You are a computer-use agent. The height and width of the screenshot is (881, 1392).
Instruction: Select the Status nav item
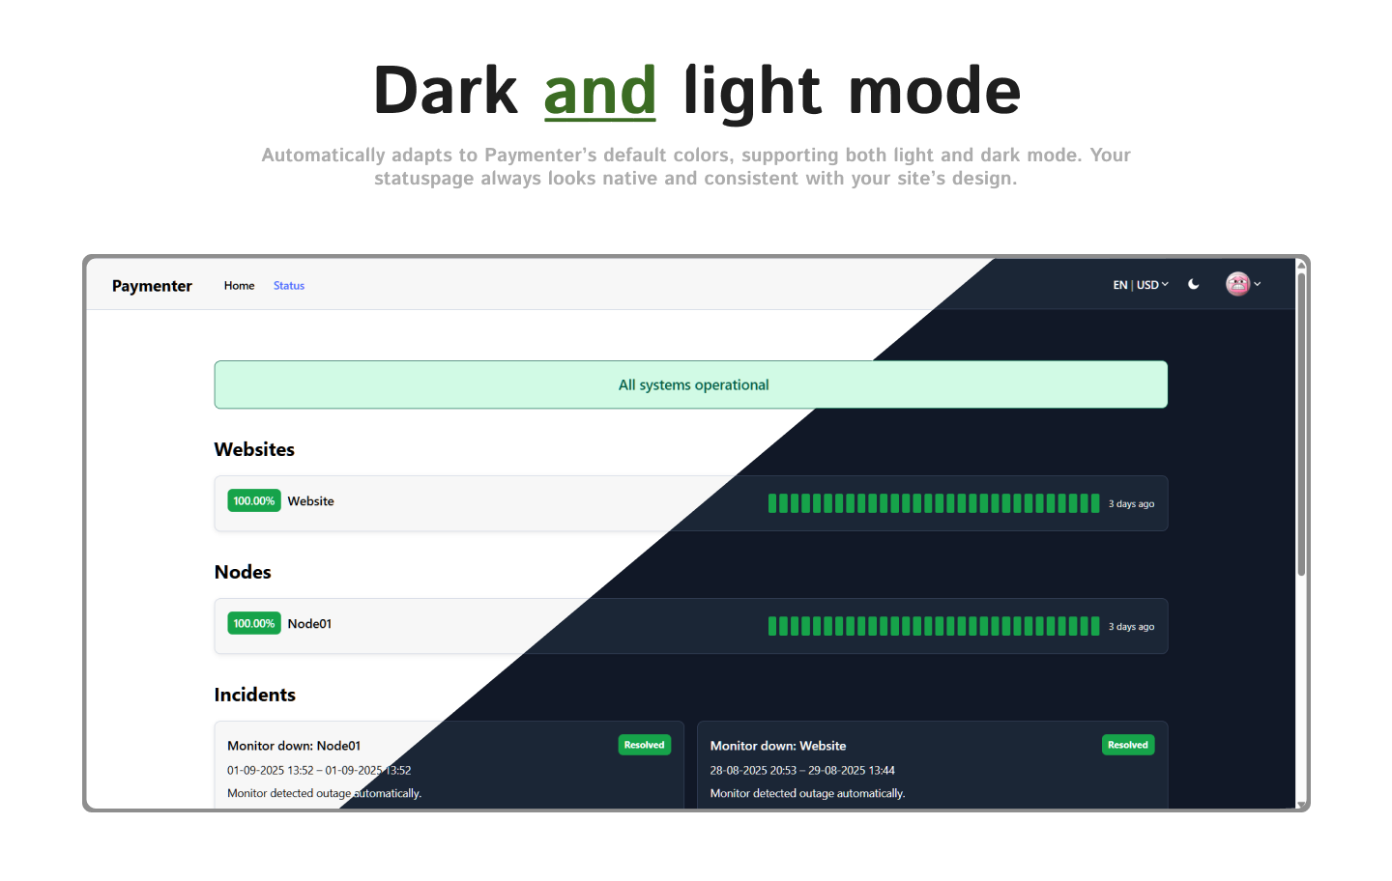(x=289, y=286)
